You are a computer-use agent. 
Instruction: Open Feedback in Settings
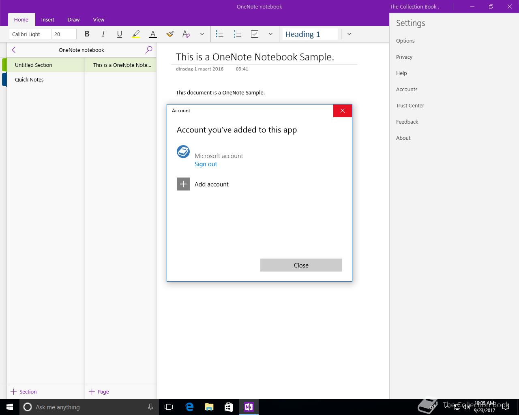click(407, 122)
